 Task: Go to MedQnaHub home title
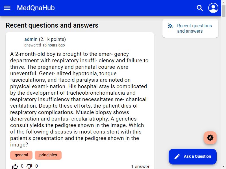coord(36,8)
